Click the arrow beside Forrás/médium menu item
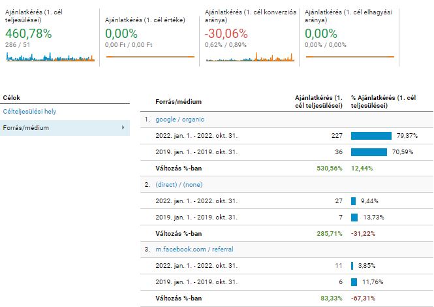This screenshot has height=307, width=434. point(123,128)
